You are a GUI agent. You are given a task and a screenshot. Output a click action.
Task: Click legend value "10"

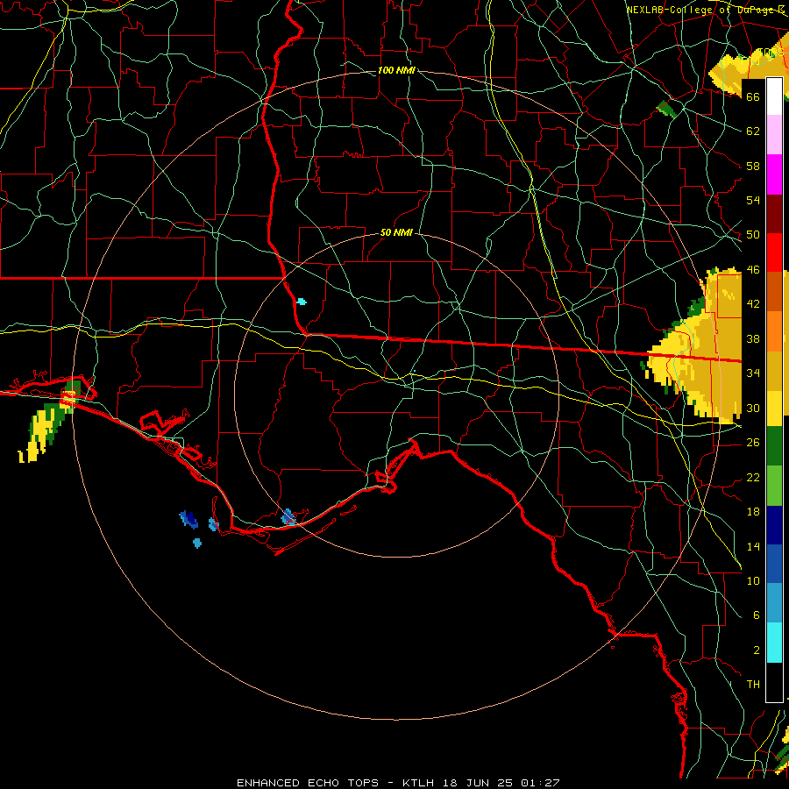pyautogui.click(x=753, y=580)
